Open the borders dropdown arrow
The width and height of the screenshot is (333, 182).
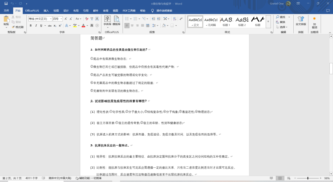[176, 25]
